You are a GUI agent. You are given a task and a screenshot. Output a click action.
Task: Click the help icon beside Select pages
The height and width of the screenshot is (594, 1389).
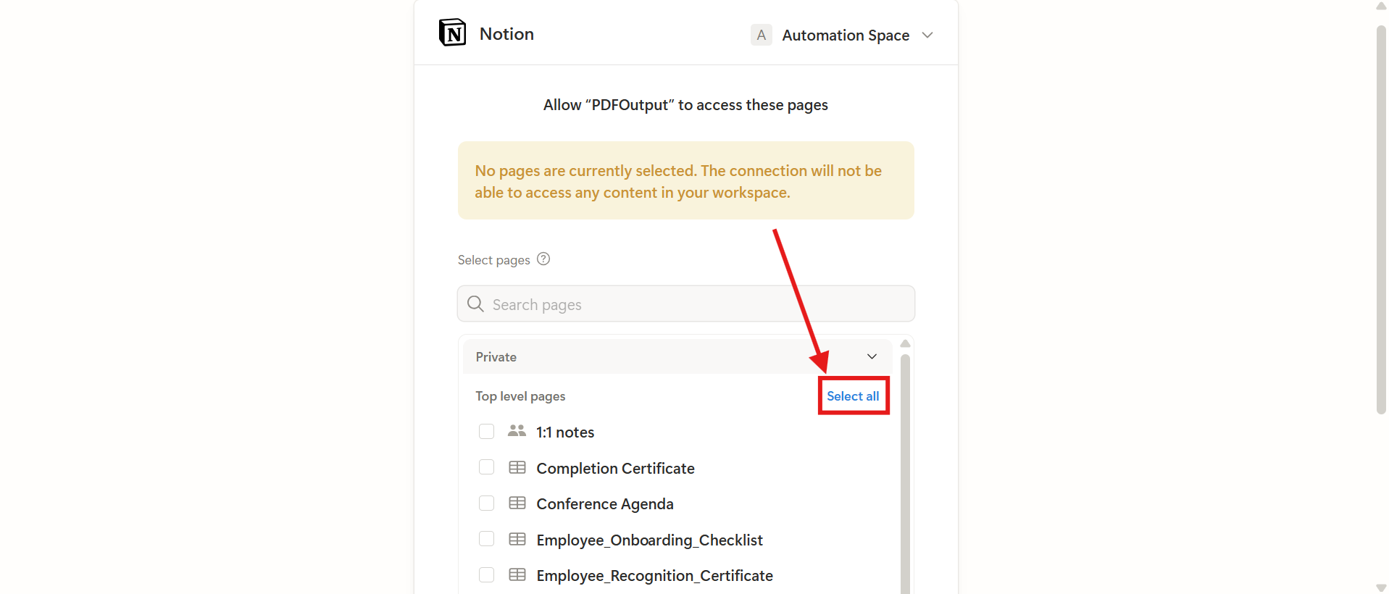point(543,259)
